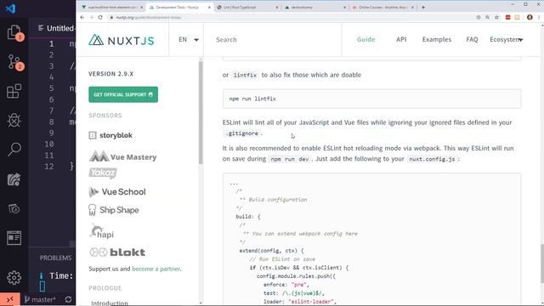Open blokt sponsor link
Viewport: 544px width, 306px height.
(x=117, y=252)
